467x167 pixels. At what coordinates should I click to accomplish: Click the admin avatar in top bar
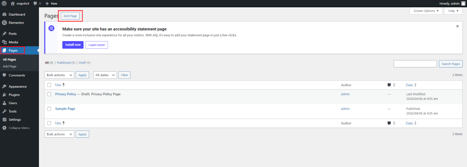pos(463,3)
